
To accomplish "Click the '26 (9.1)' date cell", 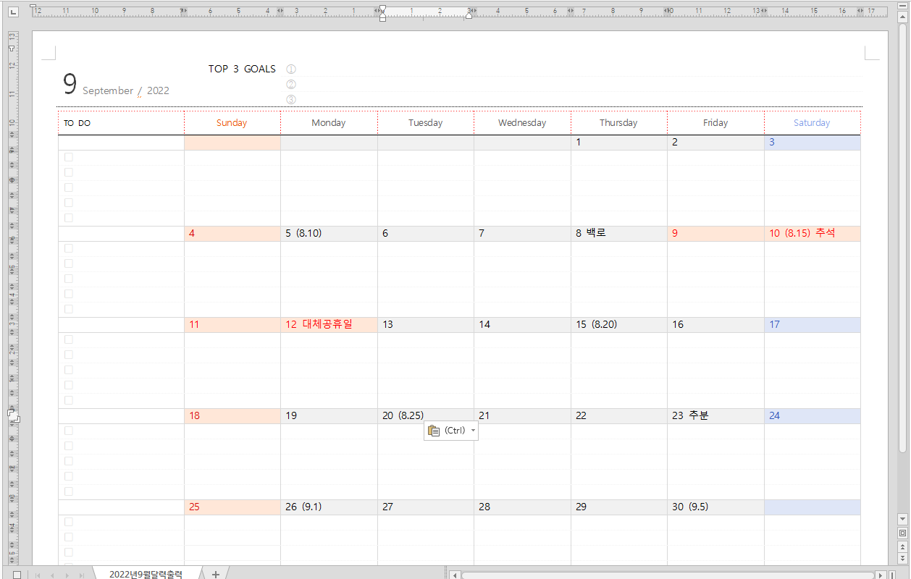I will coord(329,507).
